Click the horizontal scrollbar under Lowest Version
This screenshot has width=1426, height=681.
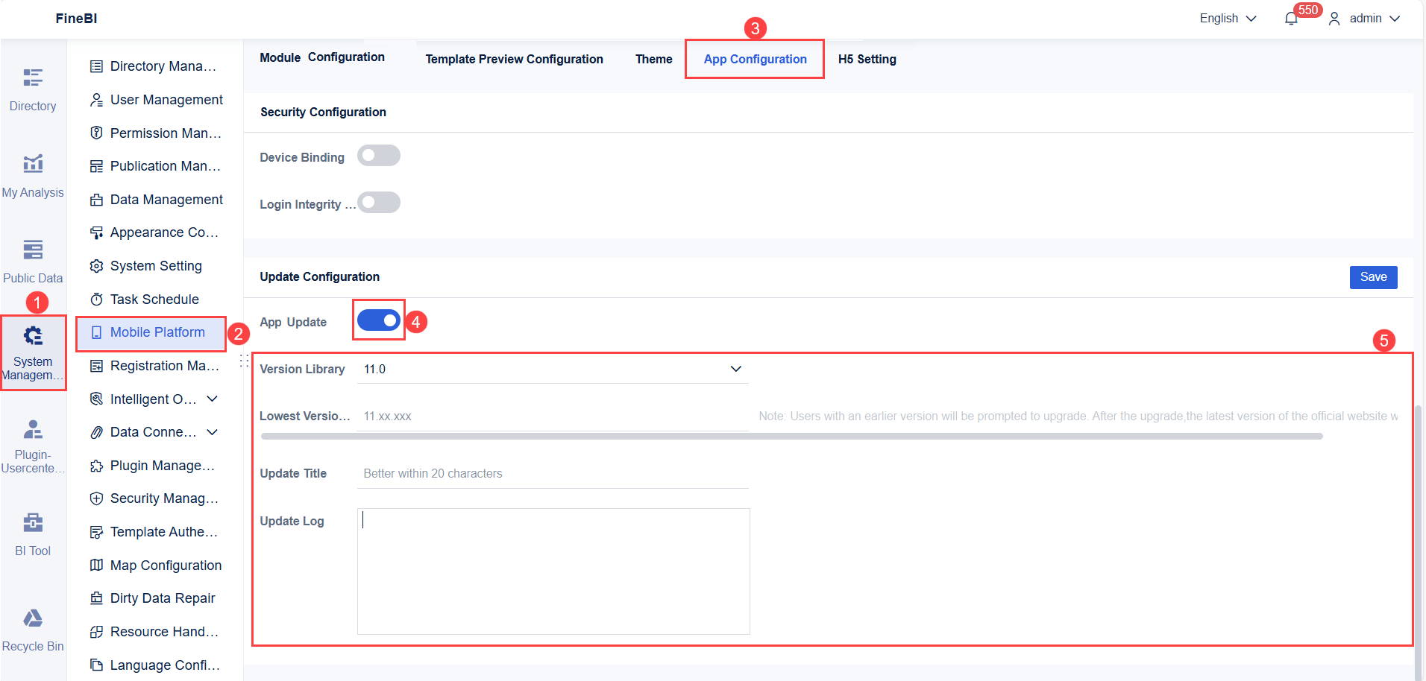pyautogui.click(x=791, y=437)
